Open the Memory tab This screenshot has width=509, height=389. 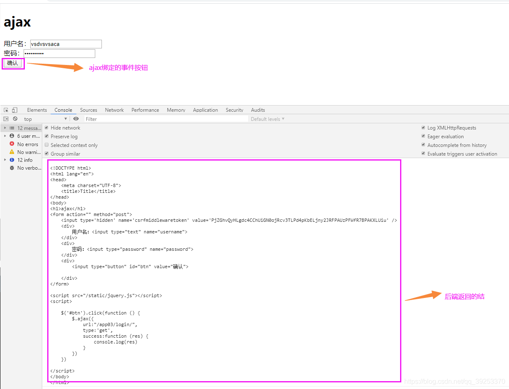tap(176, 110)
